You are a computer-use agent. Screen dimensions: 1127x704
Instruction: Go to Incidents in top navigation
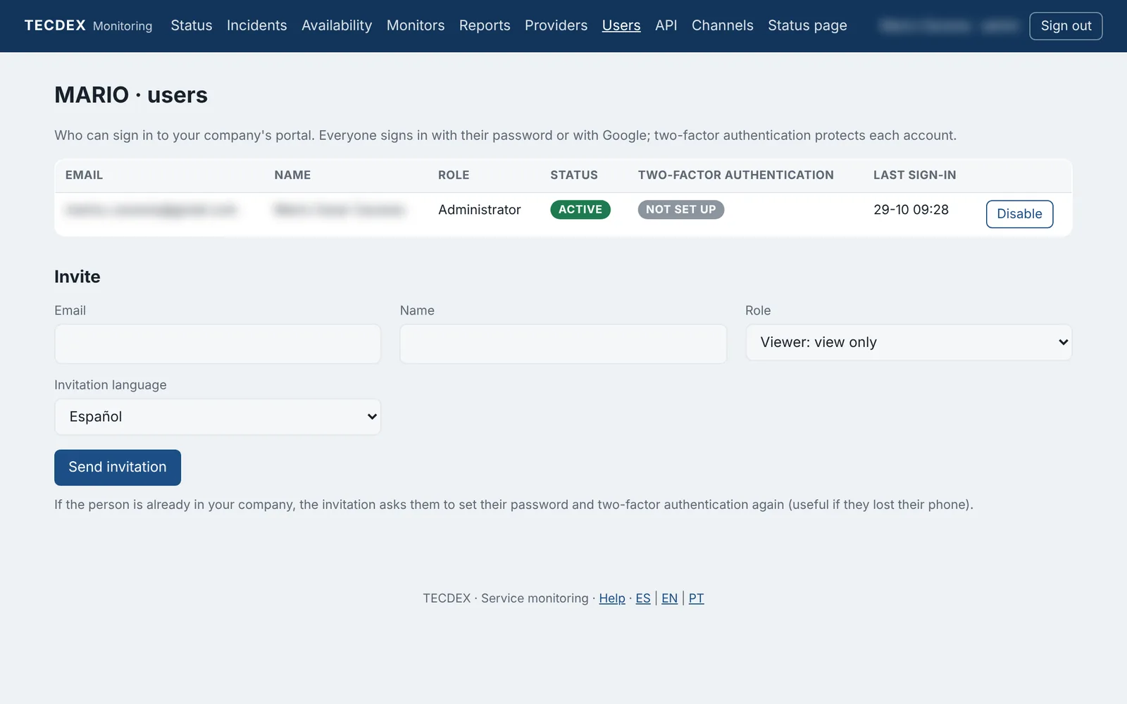(256, 25)
